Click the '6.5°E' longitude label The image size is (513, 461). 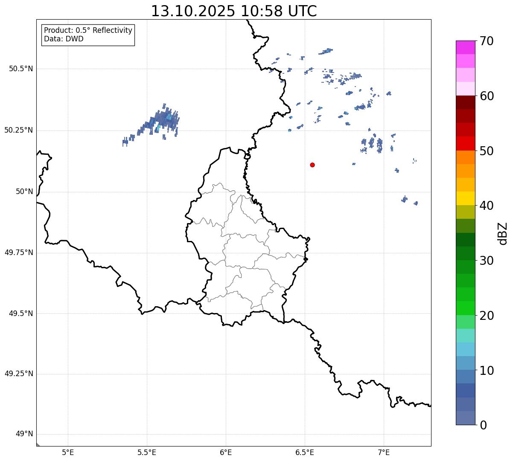[305, 452]
